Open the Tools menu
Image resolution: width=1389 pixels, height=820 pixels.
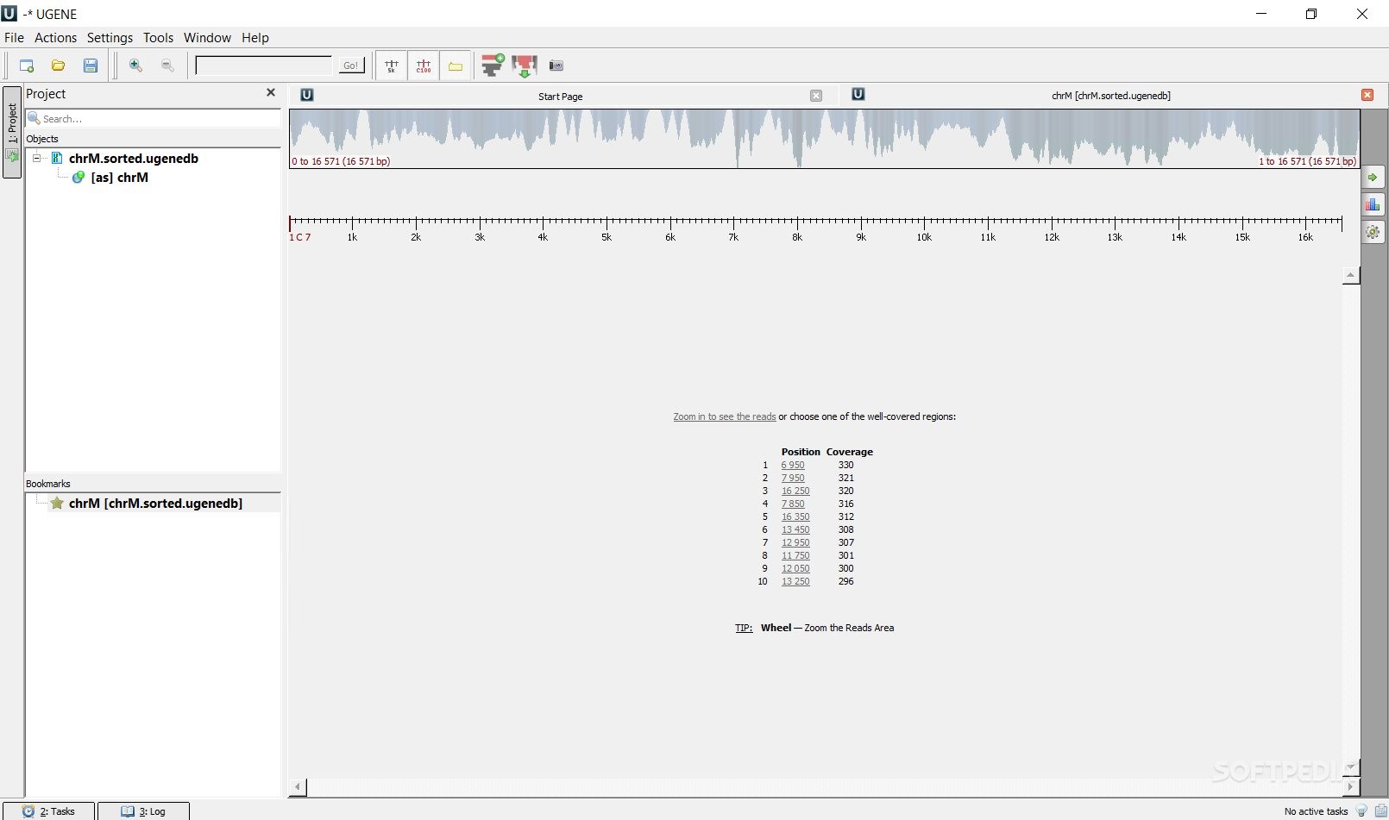tap(158, 37)
